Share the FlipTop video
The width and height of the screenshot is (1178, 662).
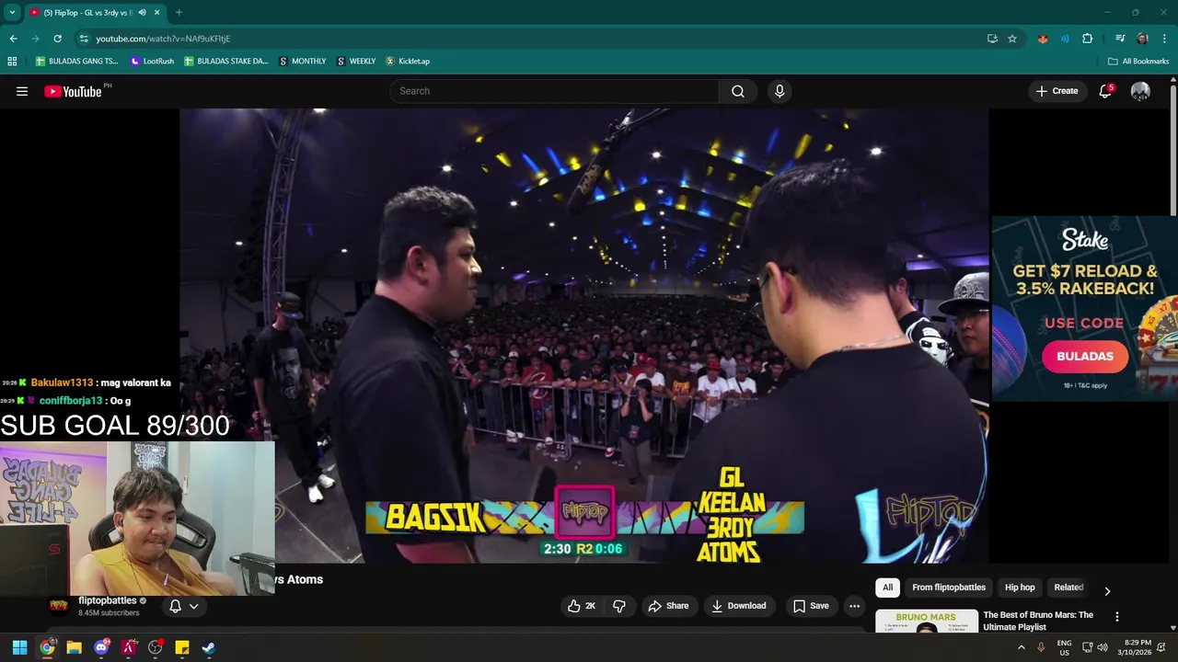(668, 606)
